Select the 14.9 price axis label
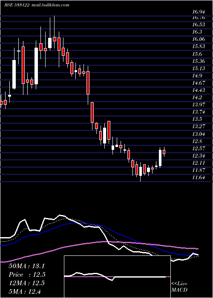 pos(197,76)
